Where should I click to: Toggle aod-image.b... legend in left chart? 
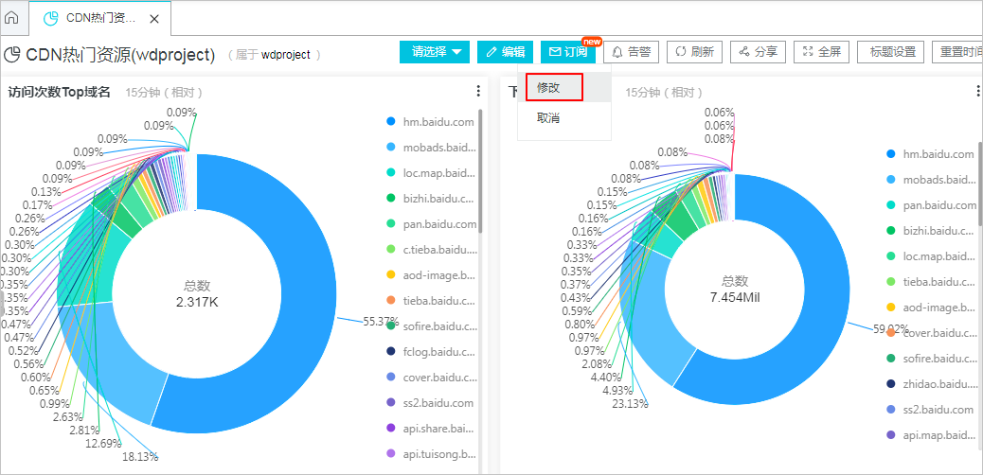(x=432, y=275)
